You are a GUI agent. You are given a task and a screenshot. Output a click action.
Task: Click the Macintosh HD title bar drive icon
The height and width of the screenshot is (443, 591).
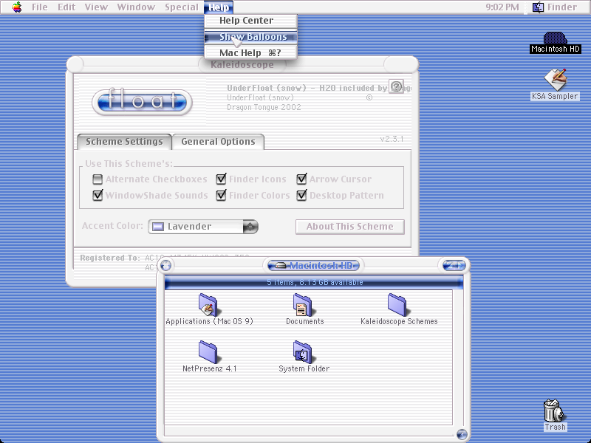click(281, 266)
